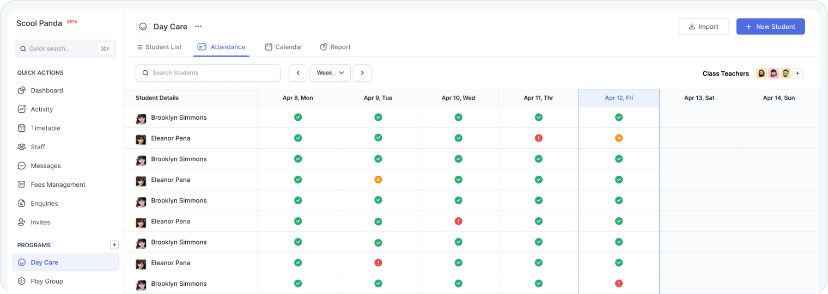
Task: Click the Apr 10, Wed column header
Action: pyautogui.click(x=458, y=98)
